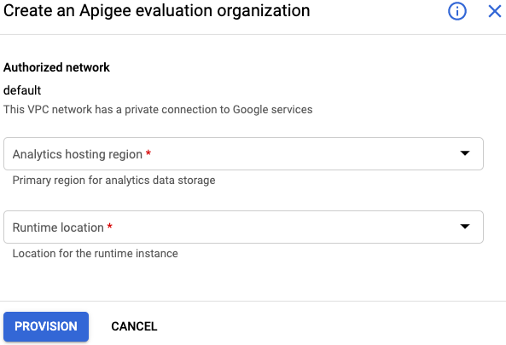Select the Authorized network heading
The image size is (506, 345).
coord(56,67)
